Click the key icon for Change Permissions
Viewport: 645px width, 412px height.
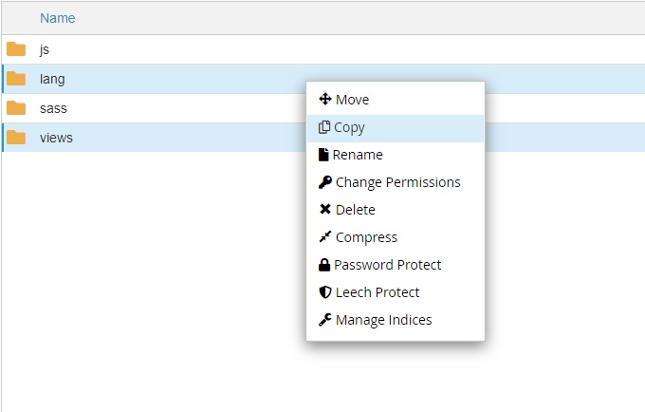pos(324,182)
